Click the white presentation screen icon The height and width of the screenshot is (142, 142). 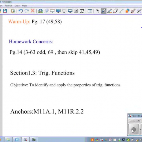point(52,11)
